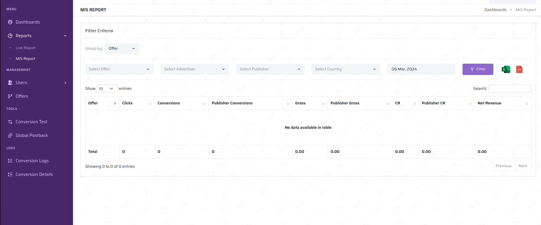Go to Dashboards via breadcrumb link
This screenshot has width=541, height=225.
[495, 10]
